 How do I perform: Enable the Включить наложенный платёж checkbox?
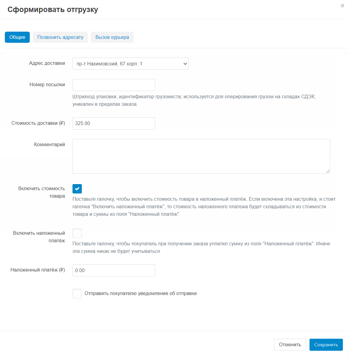(77, 233)
